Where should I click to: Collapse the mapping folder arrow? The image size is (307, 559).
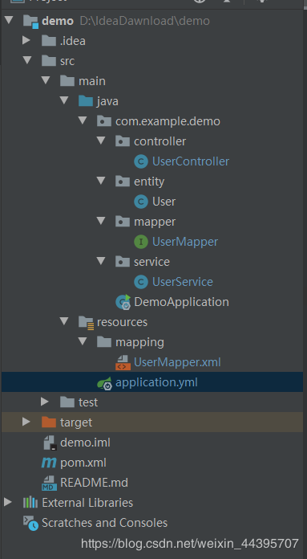83,341
